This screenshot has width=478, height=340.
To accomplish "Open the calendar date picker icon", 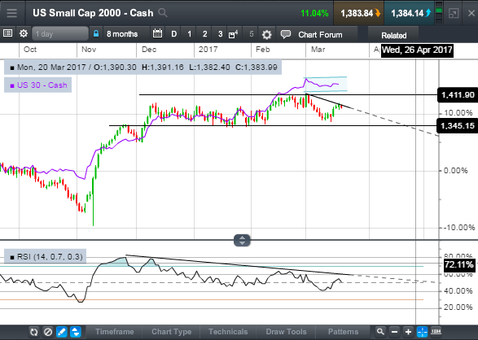I will click(x=157, y=33).
